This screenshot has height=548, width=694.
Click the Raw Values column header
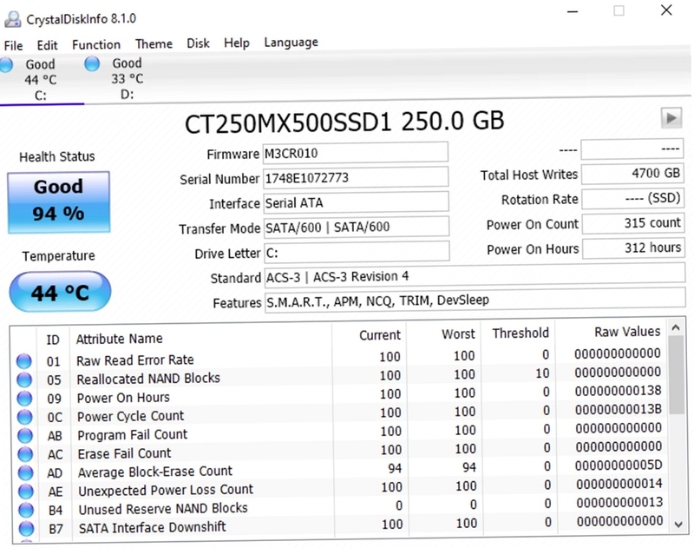pos(627,332)
